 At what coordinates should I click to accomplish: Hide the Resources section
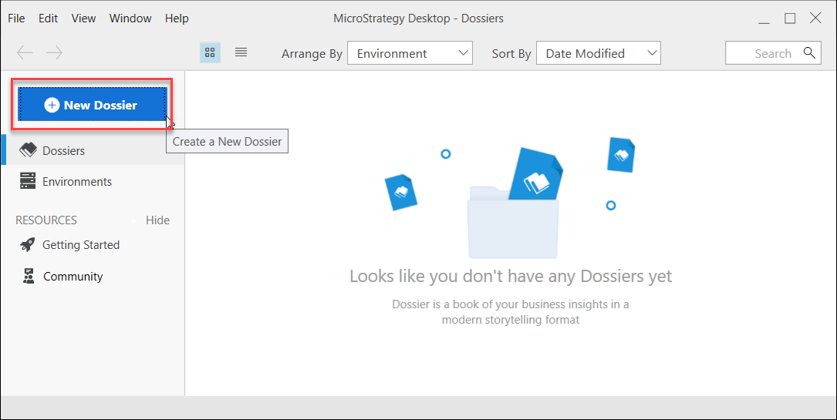[x=158, y=220]
